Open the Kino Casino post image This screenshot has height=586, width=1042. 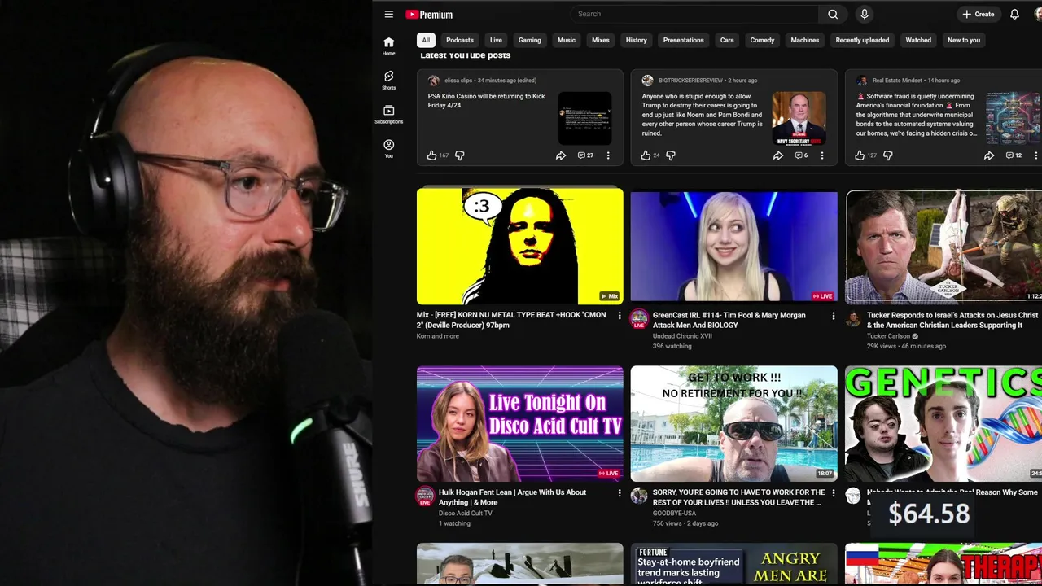coord(584,119)
